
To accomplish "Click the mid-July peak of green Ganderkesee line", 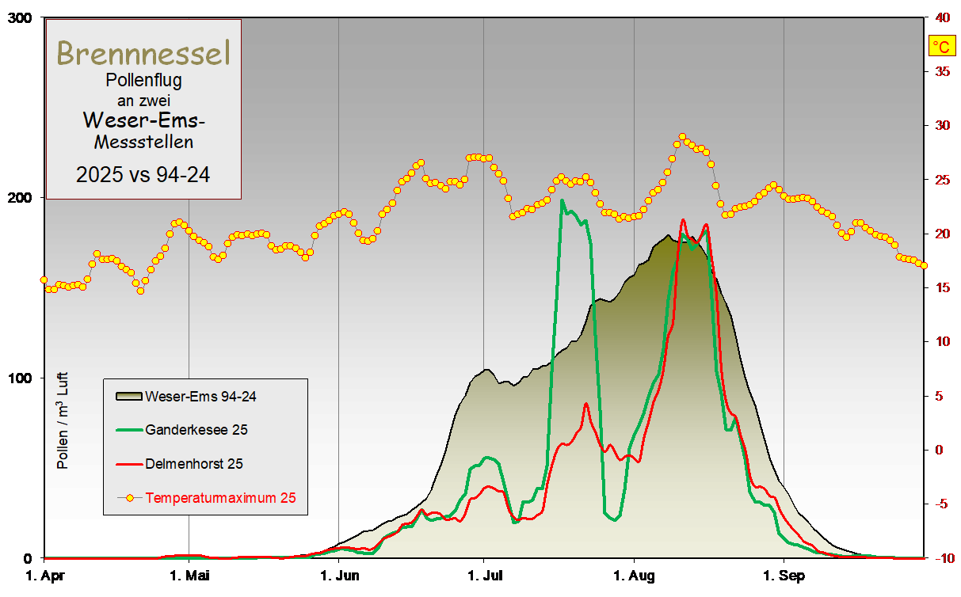I will click(562, 201).
